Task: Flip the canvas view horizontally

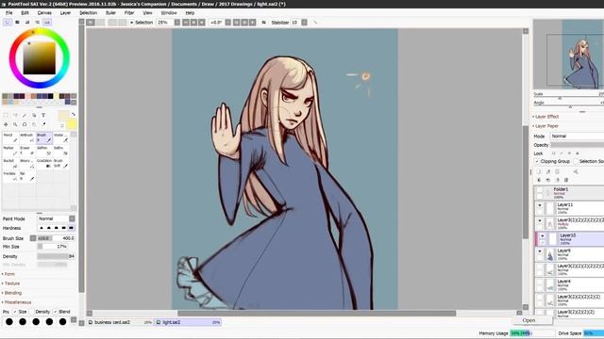Action: (x=264, y=23)
